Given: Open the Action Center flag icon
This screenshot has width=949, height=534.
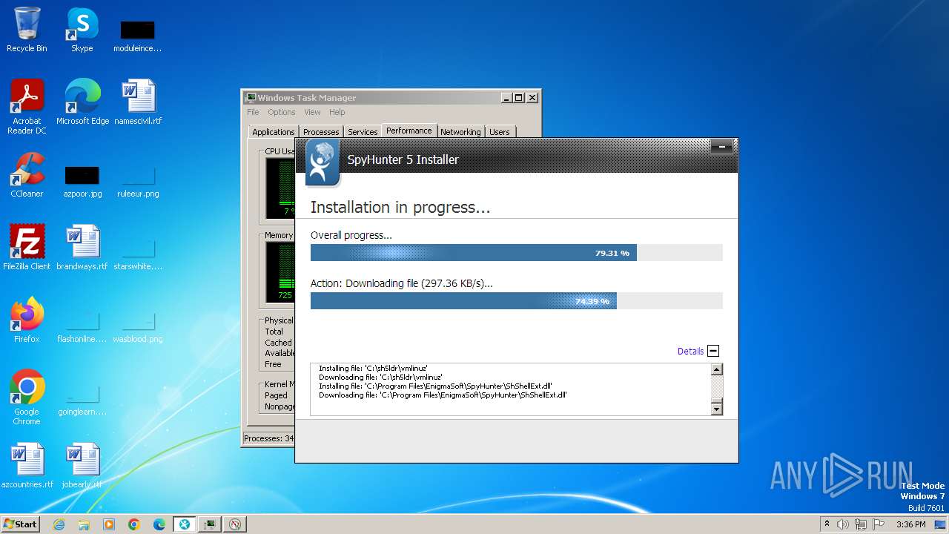Looking at the screenshot, I should [x=879, y=524].
